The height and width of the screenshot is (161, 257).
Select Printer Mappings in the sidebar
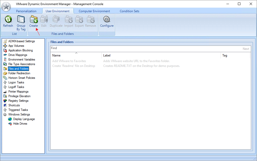pos(18,92)
